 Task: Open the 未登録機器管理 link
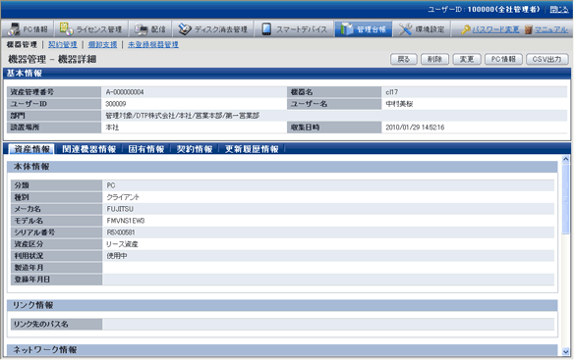153,44
